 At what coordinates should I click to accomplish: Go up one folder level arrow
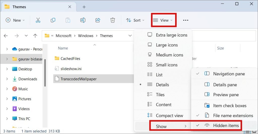tap(35, 36)
